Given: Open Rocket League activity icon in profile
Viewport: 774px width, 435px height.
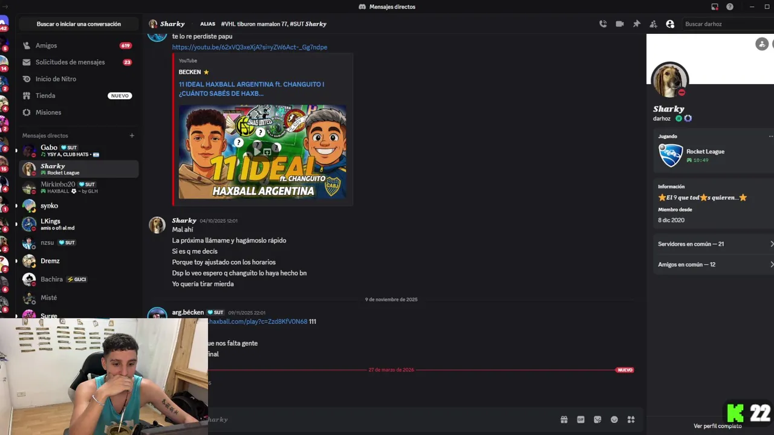Looking at the screenshot, I should (671, 155).
